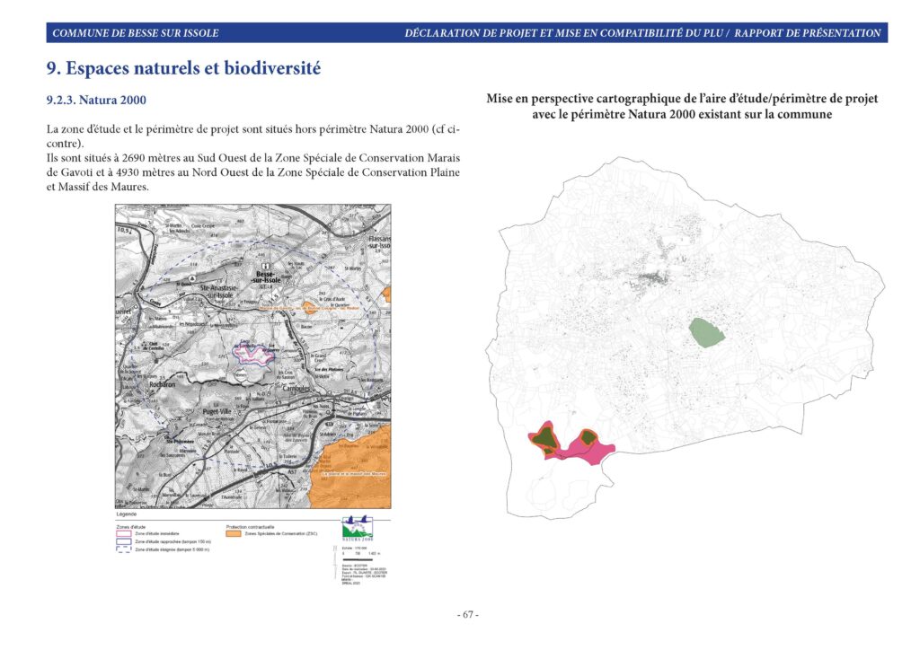Click the orange ZSC legend color box
920x650 pixels.
coord(234,534)
